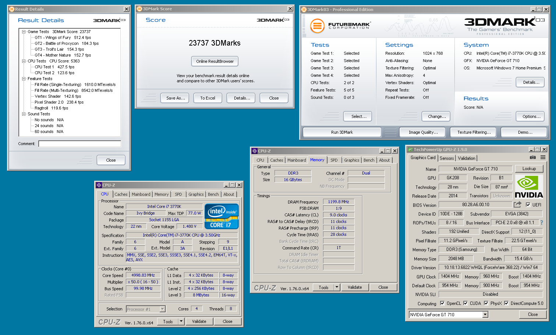Toggle the PhysX computing checkbox

point(486,303)
